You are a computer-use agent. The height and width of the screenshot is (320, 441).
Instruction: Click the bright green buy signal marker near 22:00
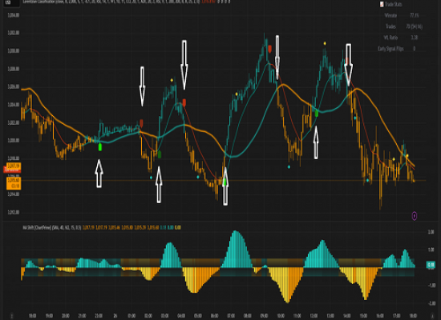[100, 147]
